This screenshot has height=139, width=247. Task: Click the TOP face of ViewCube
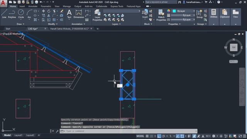point(233,47)
